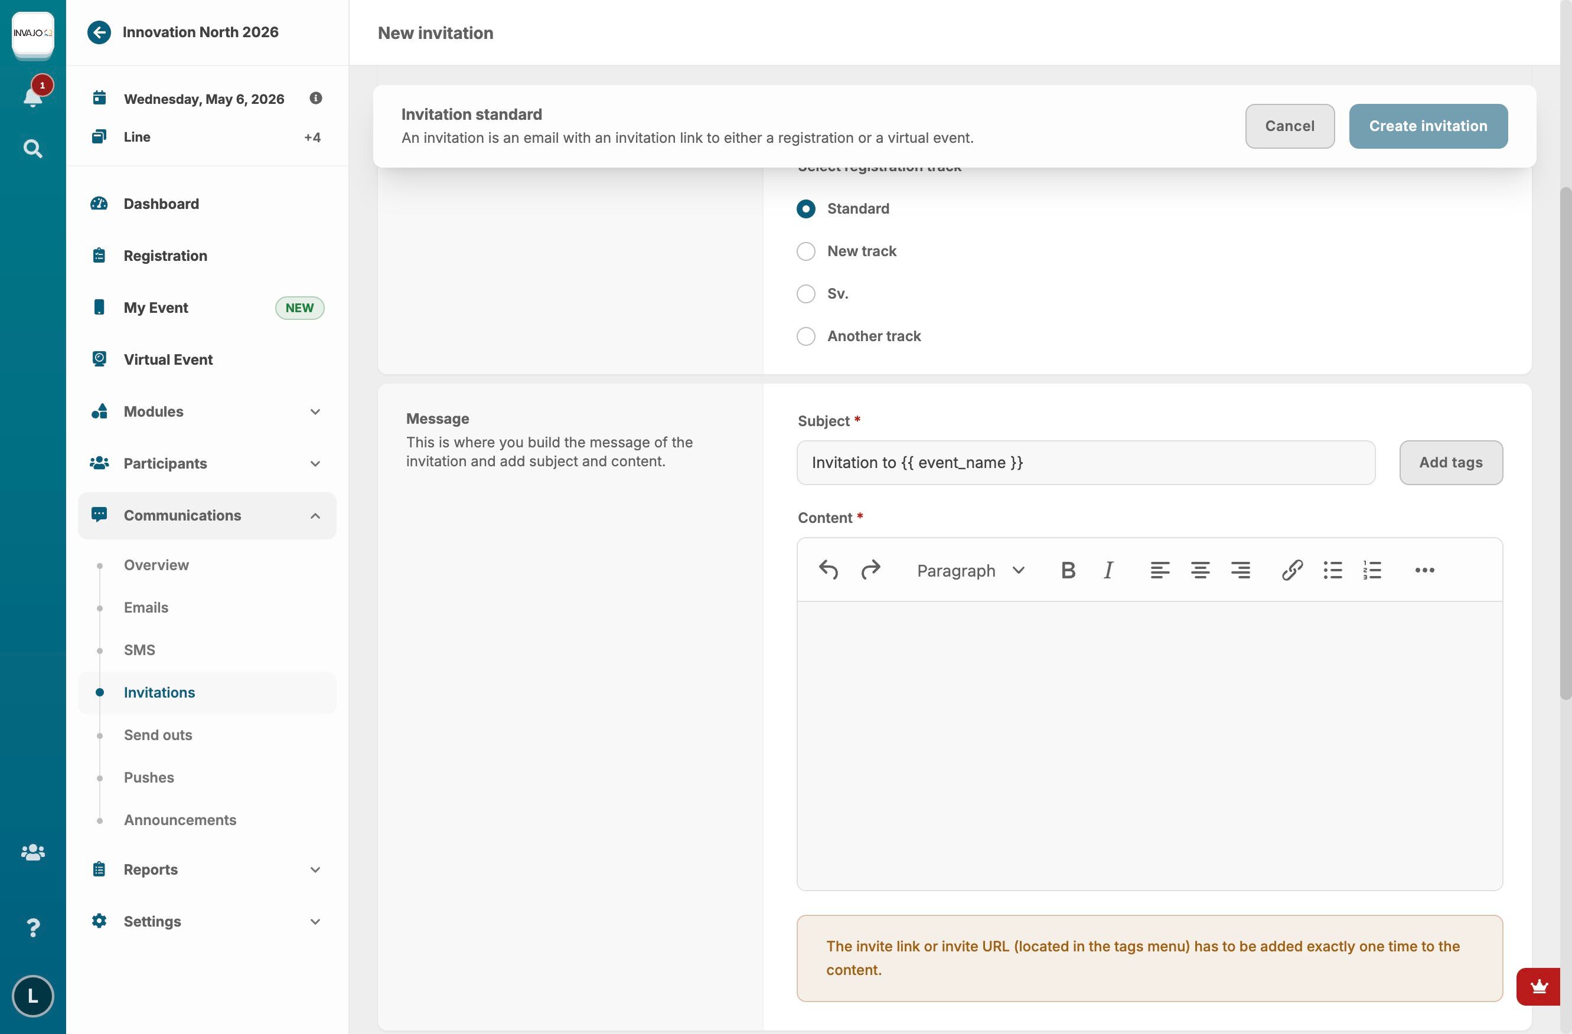This screenshot has width=1572, height=1034.
Task: Choose the Sv. registration track
Action: tap(805, 294)
